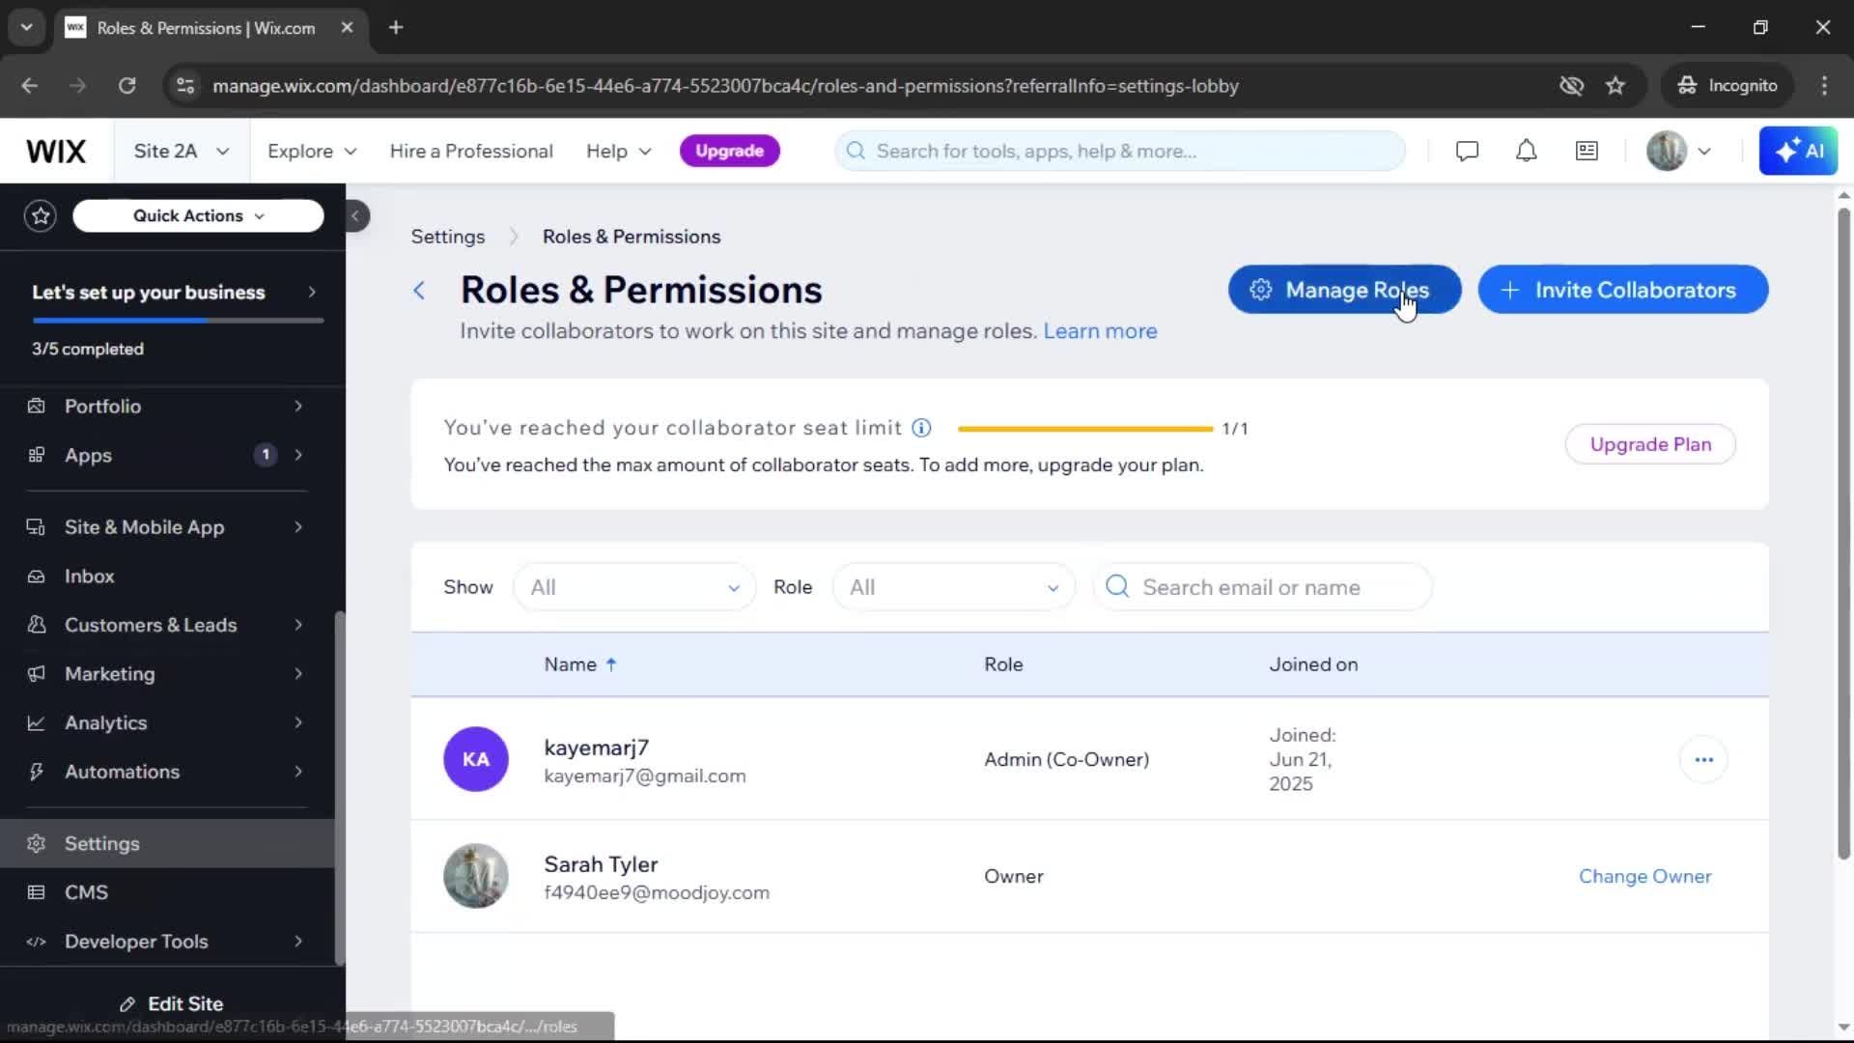
Task: Open the Quick Actions dropdown
Action: tap(198, 215)
